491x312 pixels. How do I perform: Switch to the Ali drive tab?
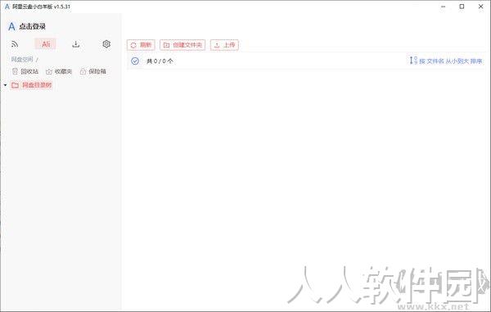click(46, 44)
